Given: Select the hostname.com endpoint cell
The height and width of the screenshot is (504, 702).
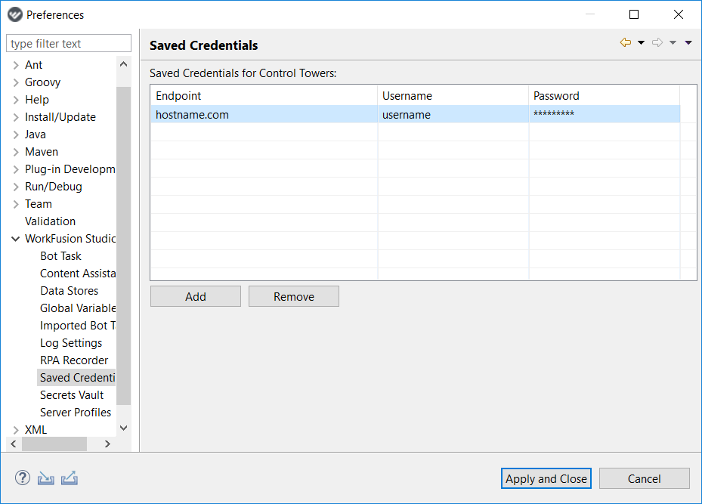Looking at the screenshot, I should point(264,115).
